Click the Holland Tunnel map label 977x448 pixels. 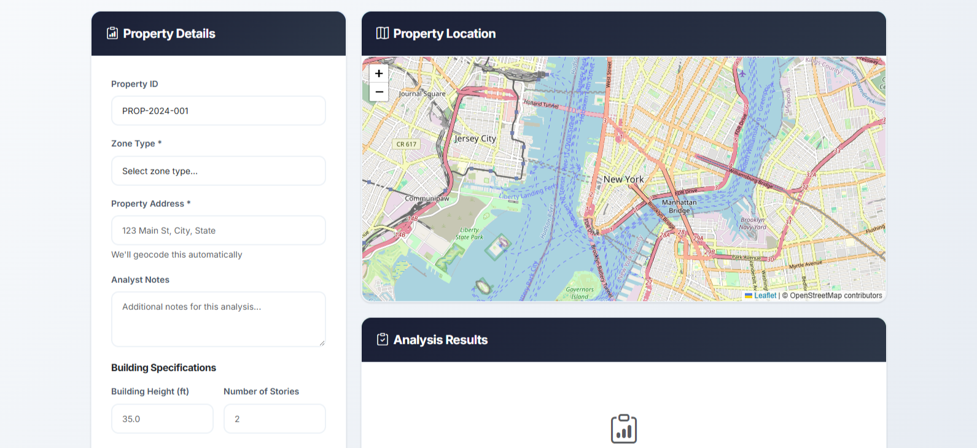pos(541,104)
